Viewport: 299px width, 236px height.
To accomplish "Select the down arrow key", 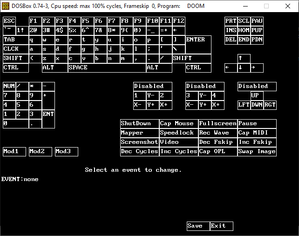I will pyautogui.click(x=244, y=67).
